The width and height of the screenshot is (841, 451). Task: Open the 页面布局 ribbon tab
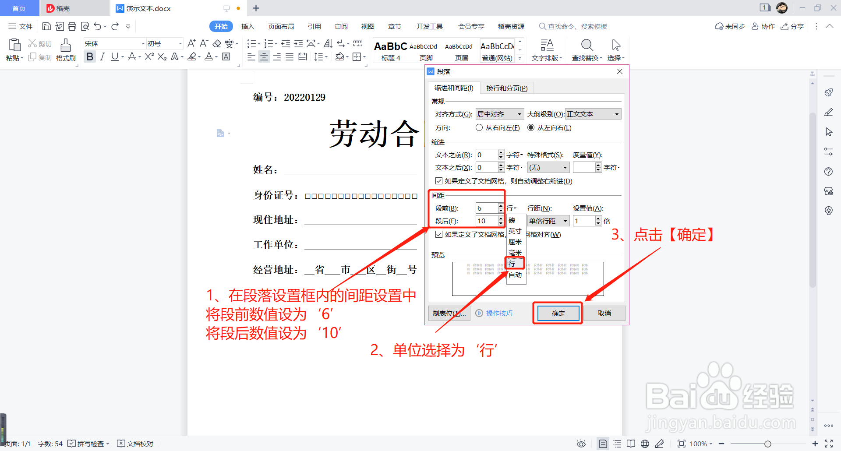pyautogui.click(x=281, y=26)
